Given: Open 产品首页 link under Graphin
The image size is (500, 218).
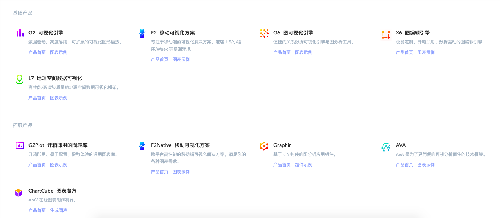Looking at the screenshot, I should pos(282,165).
